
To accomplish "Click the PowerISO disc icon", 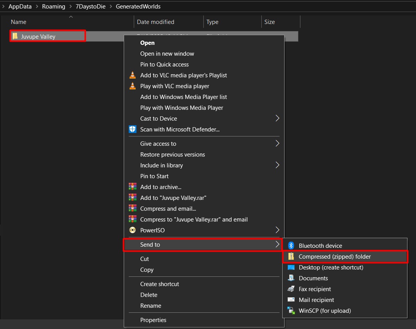I will point(133,230).
